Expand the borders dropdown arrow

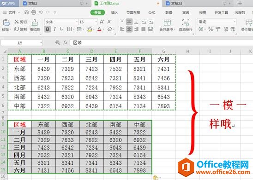coord(73,29)
